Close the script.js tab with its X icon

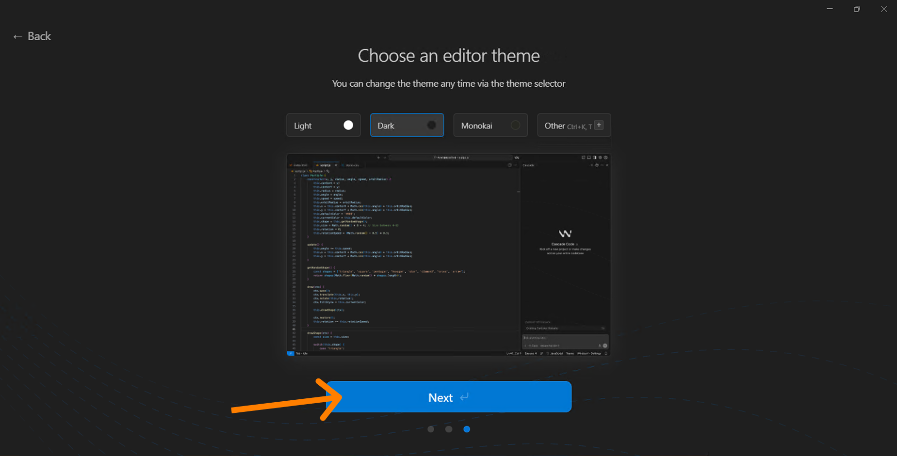pyautogui.click(x=335, y=165)
